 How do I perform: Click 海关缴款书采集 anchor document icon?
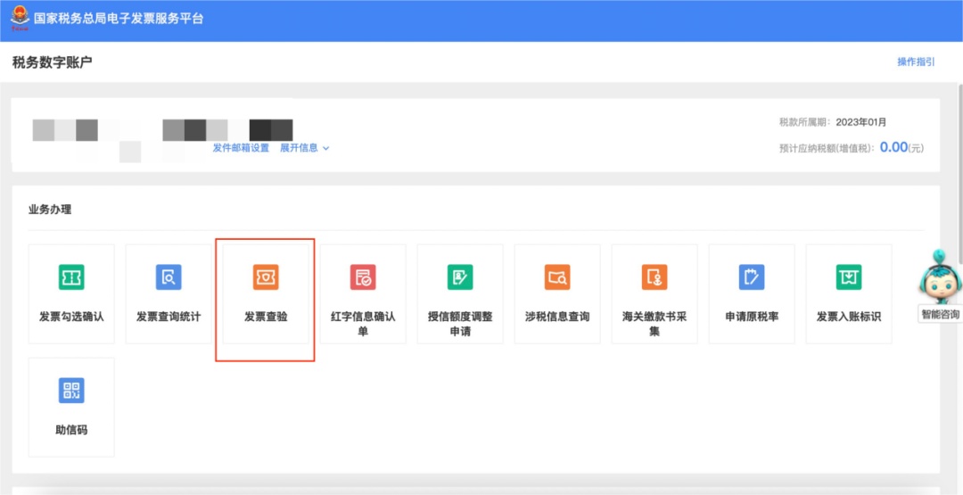tap(654, 277)
